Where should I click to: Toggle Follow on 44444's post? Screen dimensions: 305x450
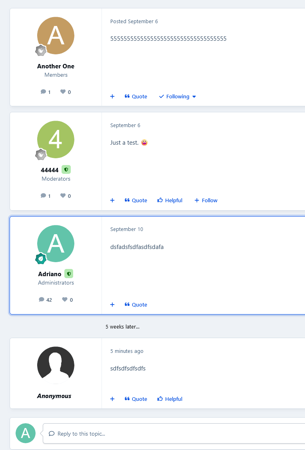point(206,200)
